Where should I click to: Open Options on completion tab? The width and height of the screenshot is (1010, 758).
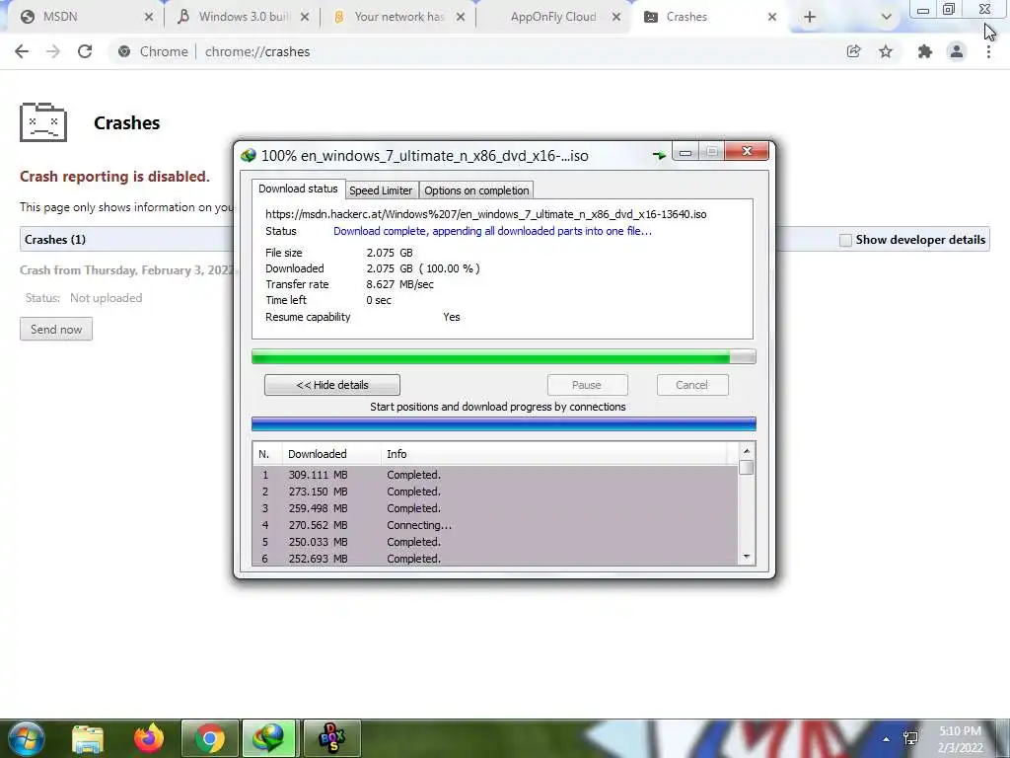pyautogui.click(x=476, y=190)
